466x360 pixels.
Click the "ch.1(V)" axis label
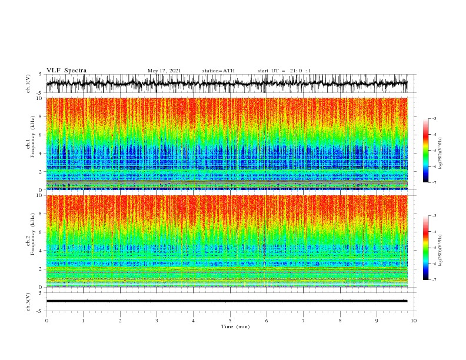[x=28, y=84]
